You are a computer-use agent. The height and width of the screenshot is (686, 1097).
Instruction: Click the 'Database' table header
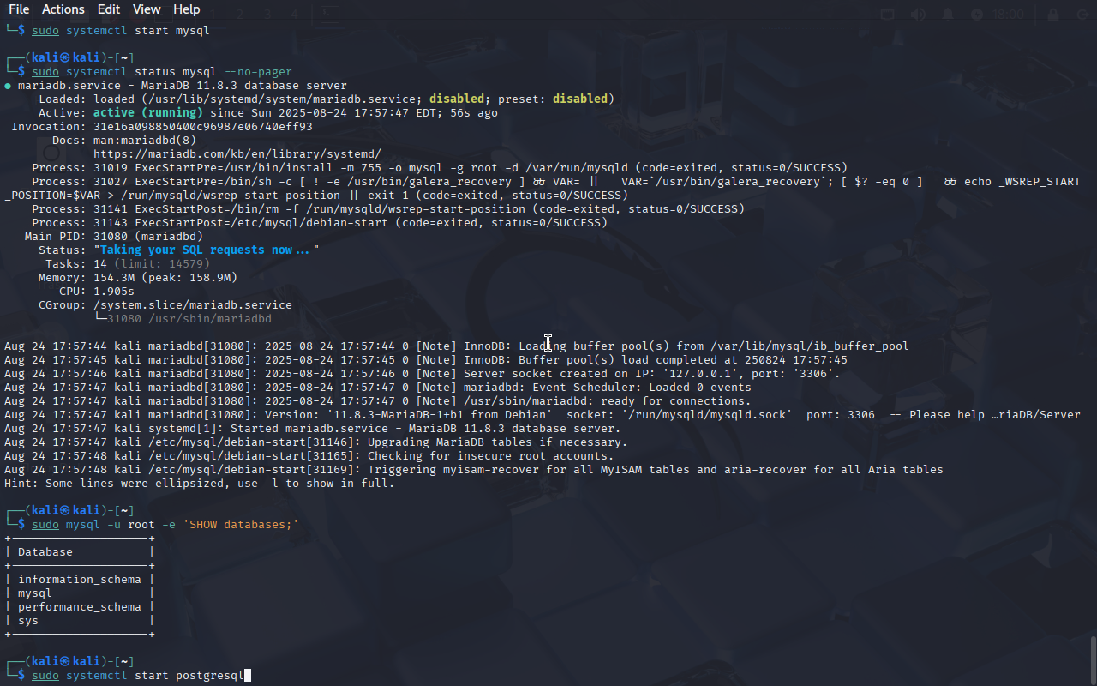[45, 552]
